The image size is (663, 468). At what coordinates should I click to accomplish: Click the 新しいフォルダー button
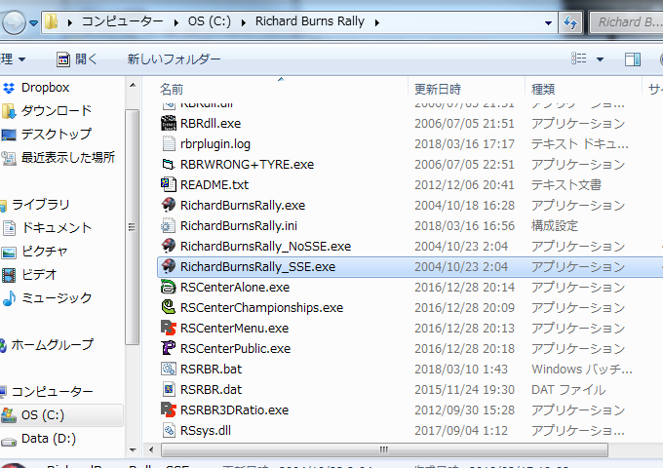click(174, 59)
